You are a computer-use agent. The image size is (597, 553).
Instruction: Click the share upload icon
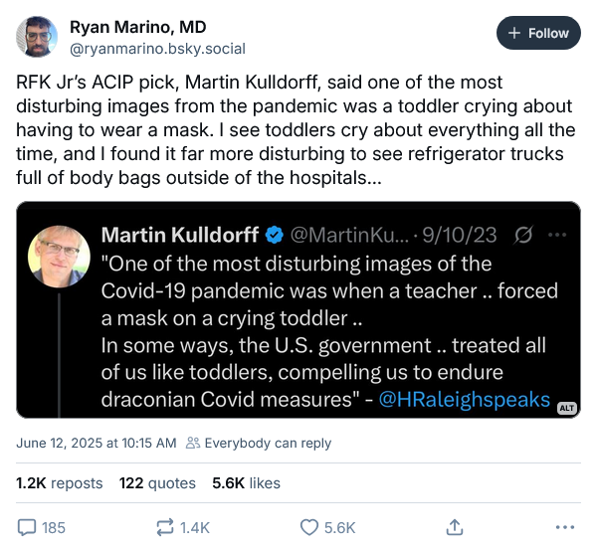[455, 527]
